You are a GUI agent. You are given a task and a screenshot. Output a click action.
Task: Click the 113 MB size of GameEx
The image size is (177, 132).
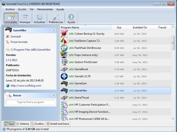119,76
